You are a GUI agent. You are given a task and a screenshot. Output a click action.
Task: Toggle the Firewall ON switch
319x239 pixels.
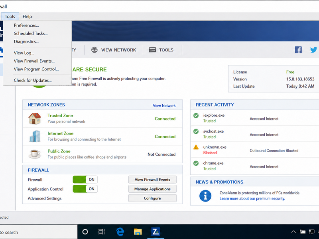(x=85, y=180)
